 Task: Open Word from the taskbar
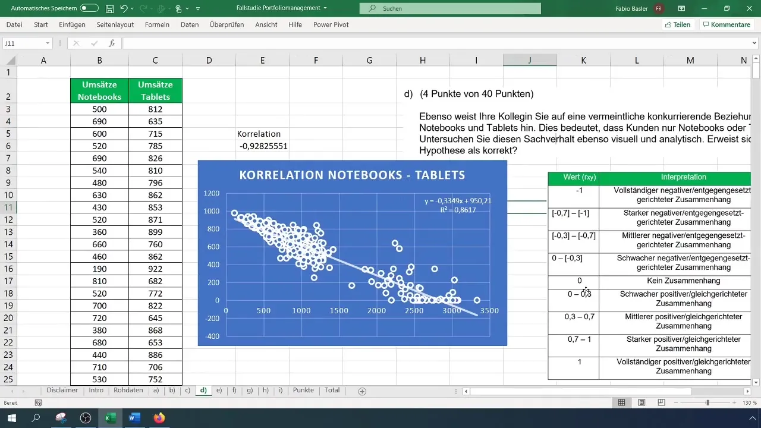pos(134,418)
